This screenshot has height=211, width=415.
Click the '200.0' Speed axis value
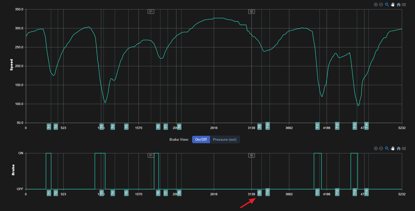click(x=19, y=66)
